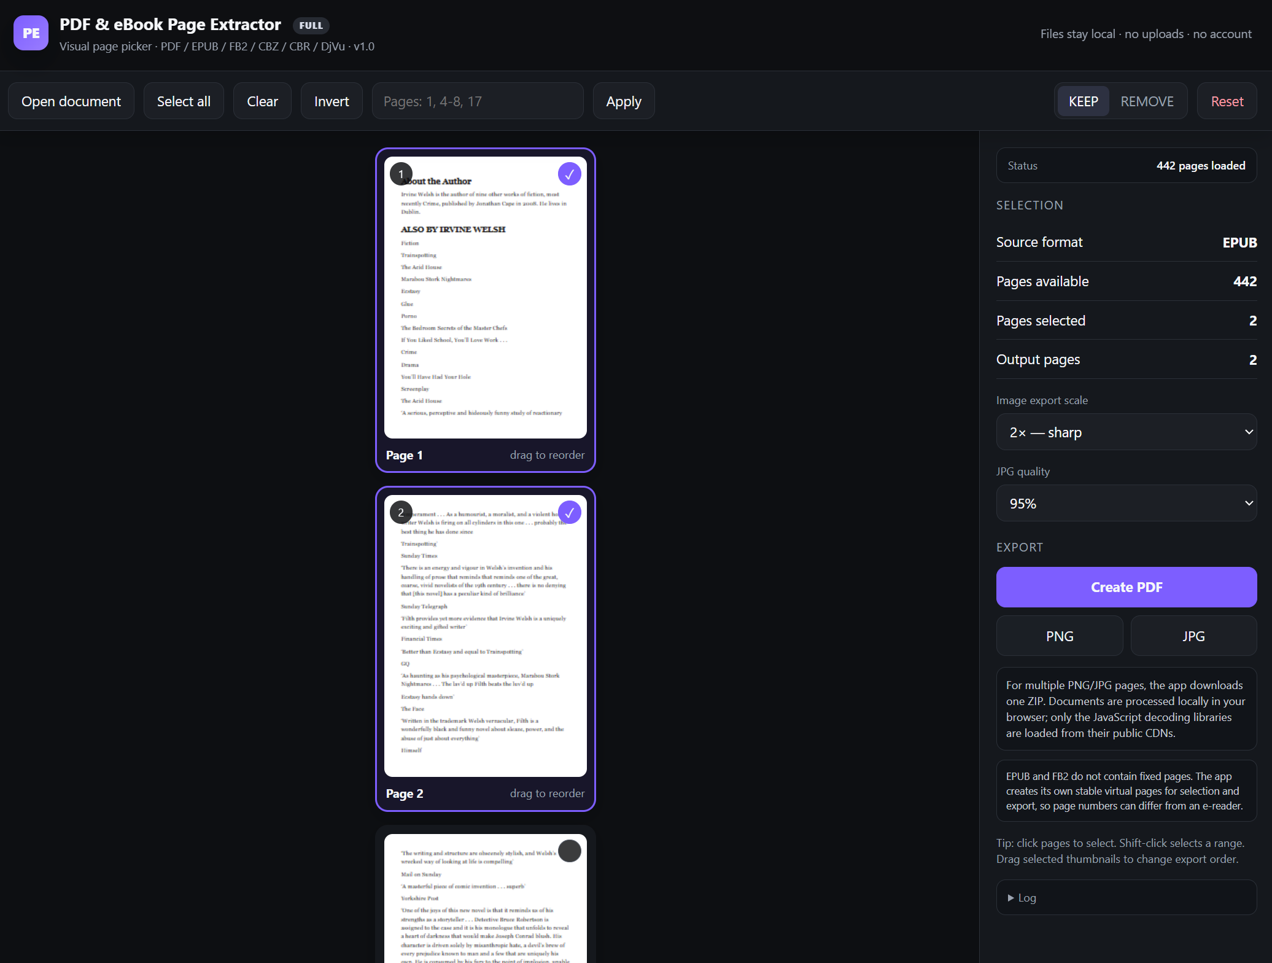Click the PE app logo icon
Image resolution: width=1272 pixels, height=963 pixels.
pyautogui.click(x=31, y=33)
